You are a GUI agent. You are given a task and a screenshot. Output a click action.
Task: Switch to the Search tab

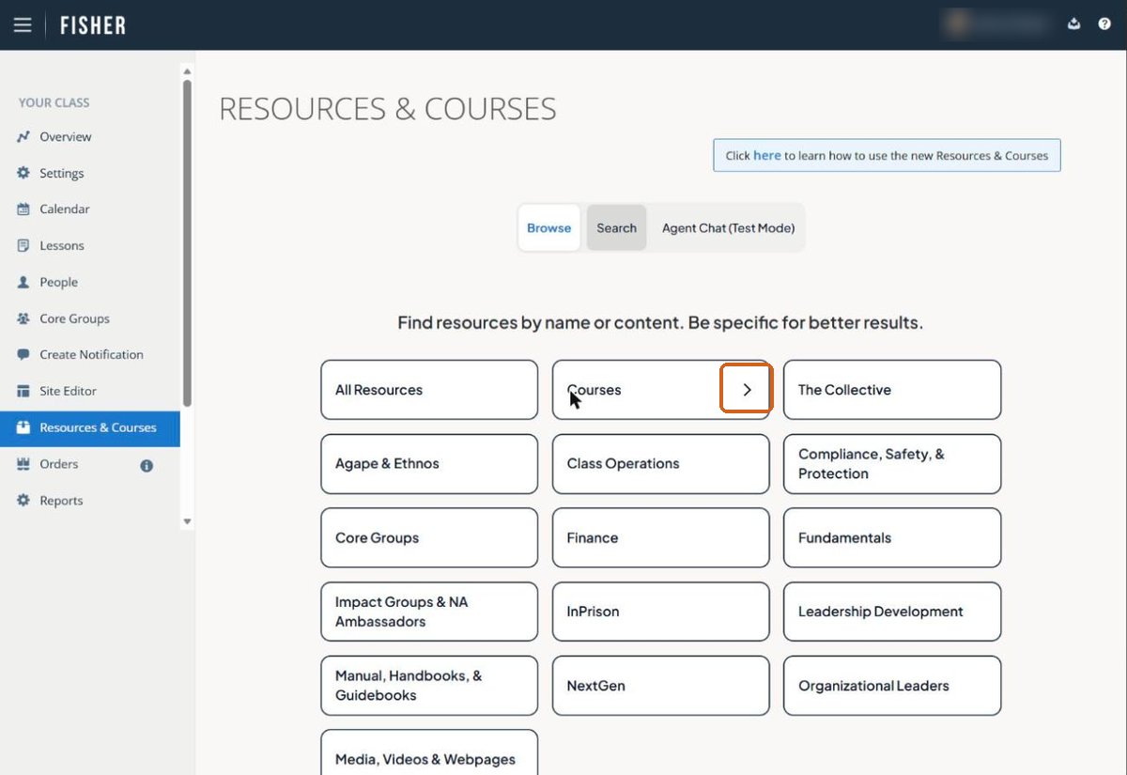point(617,228)
